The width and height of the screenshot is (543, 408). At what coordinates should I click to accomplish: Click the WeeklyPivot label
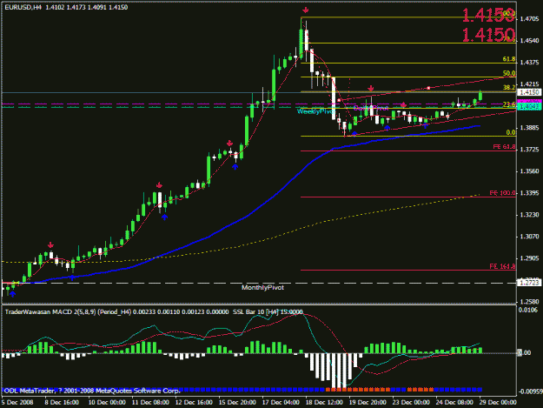[x=315, y=111]
